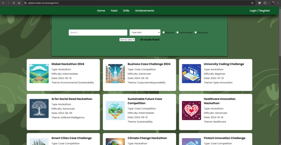This screenshot has width=281, height=145.
Task: Click Difficulty: Beginner in University Coding card
Action: 214,74
